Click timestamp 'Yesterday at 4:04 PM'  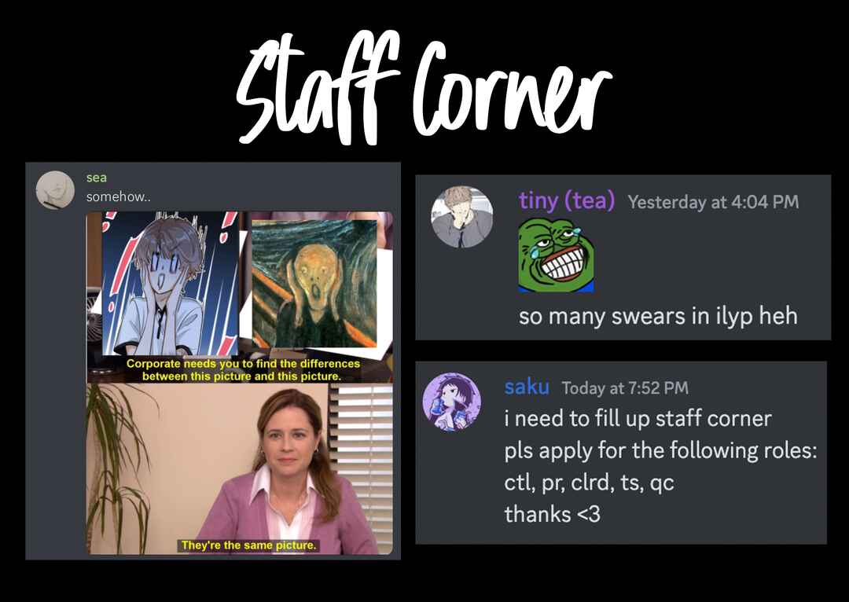coord(713,202)
